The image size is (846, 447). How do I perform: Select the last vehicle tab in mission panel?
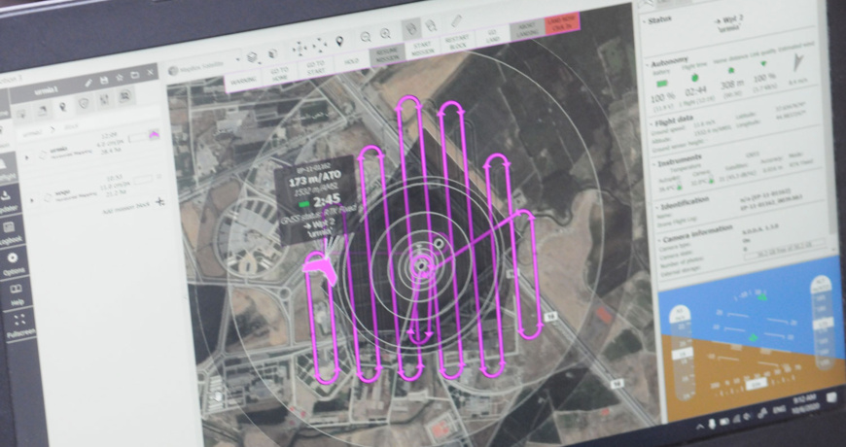pos(125,96)
